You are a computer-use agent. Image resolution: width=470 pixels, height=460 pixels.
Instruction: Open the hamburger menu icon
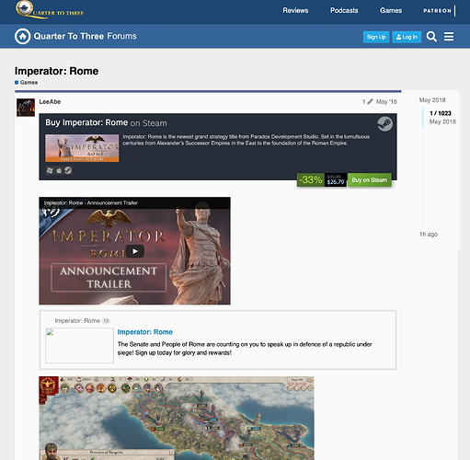[x=449, y=37]
